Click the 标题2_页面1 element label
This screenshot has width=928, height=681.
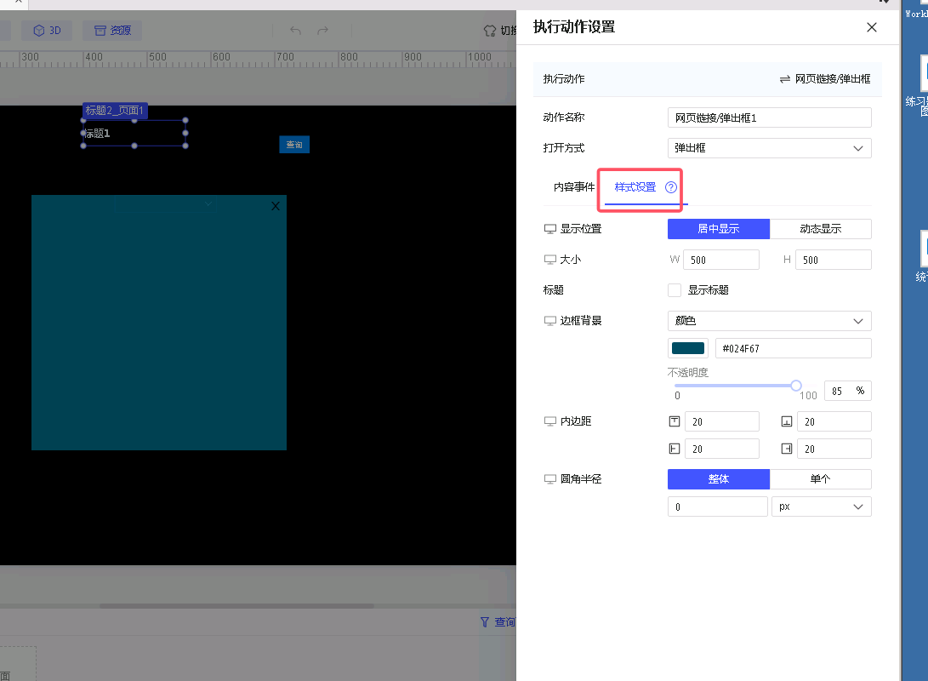click(114, 110)
